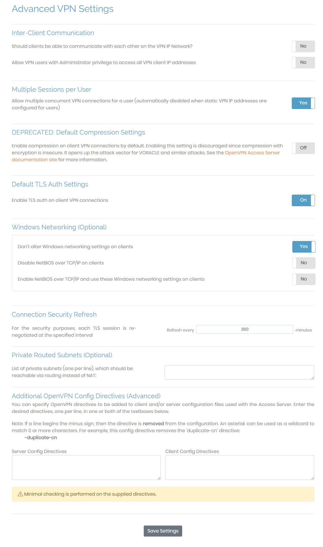Toggle Enable NetBIOS over TCP/IP switch
This screenshot has height=547, width=323.
click(x=304, y=279)
